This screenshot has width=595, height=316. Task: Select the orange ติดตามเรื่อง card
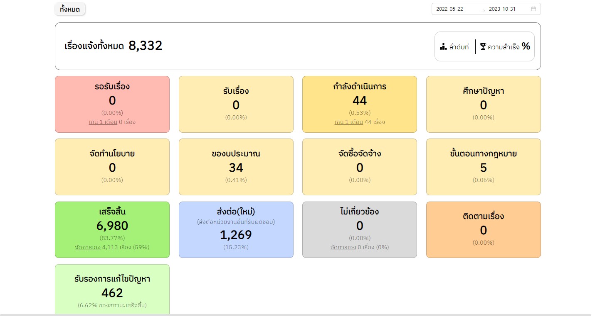(x=483, y=229)
